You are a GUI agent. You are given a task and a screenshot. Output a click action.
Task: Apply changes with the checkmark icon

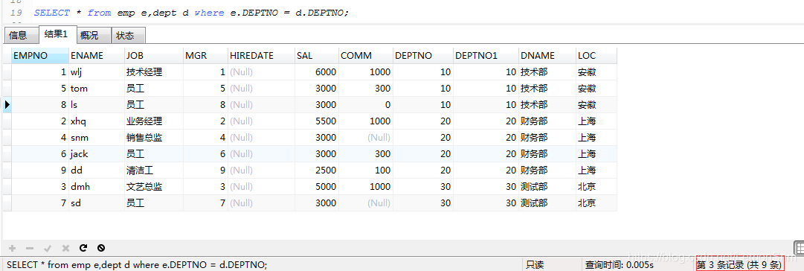(x=48, y=248)
